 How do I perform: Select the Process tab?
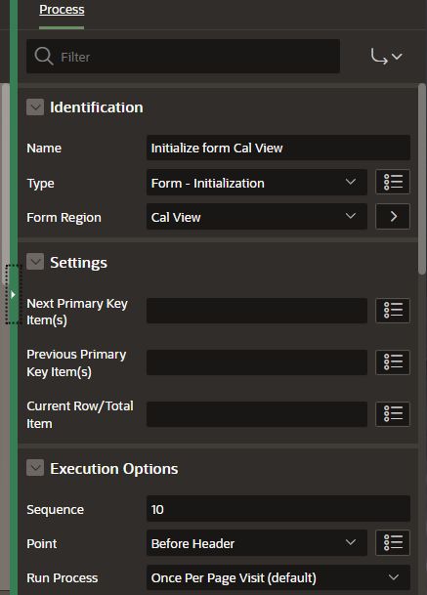tap(62, 10)
